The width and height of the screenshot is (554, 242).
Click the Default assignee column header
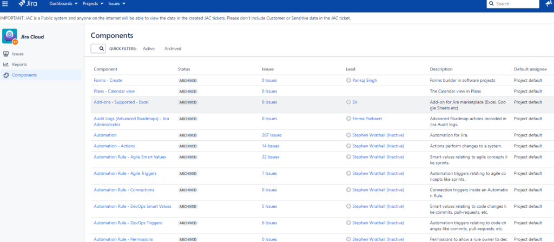530,69
